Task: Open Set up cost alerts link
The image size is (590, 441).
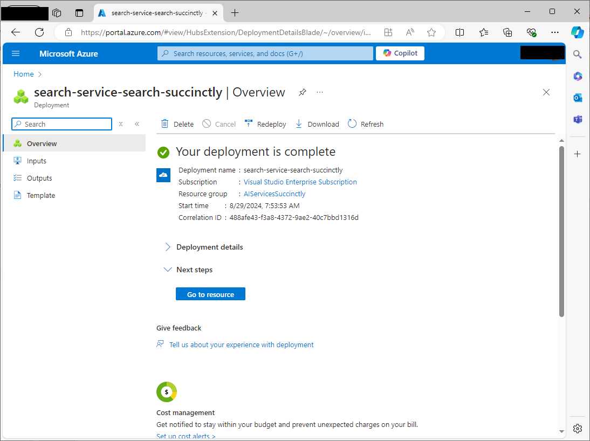Action: (186, 436)
